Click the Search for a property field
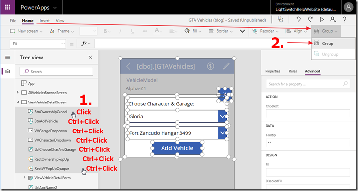This screenshot has width=358, height=191. [x=308, y=84]
